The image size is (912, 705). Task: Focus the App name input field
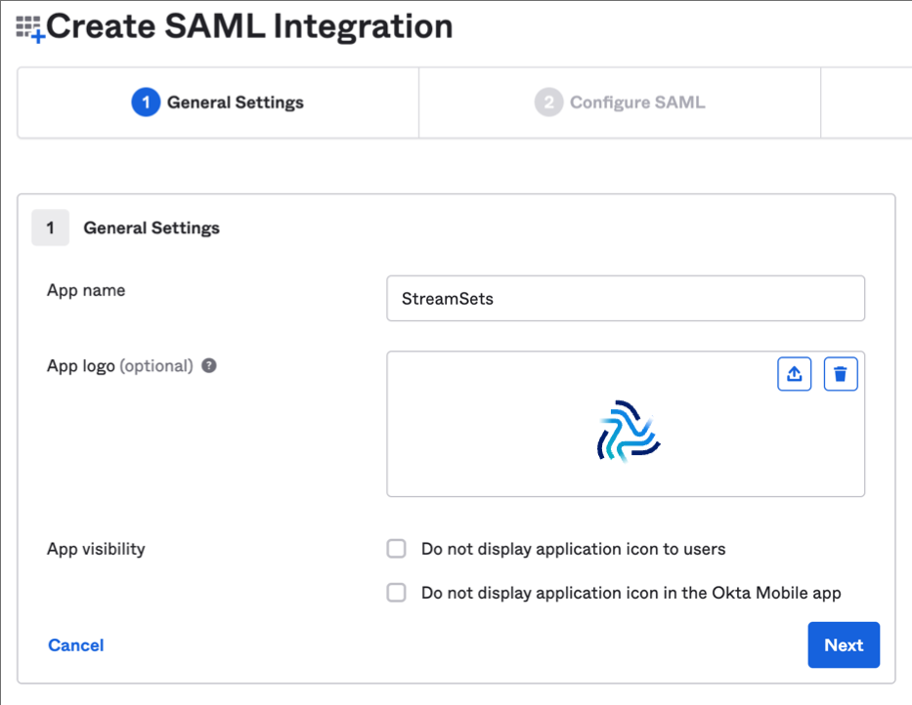click(x=626, y=298)
